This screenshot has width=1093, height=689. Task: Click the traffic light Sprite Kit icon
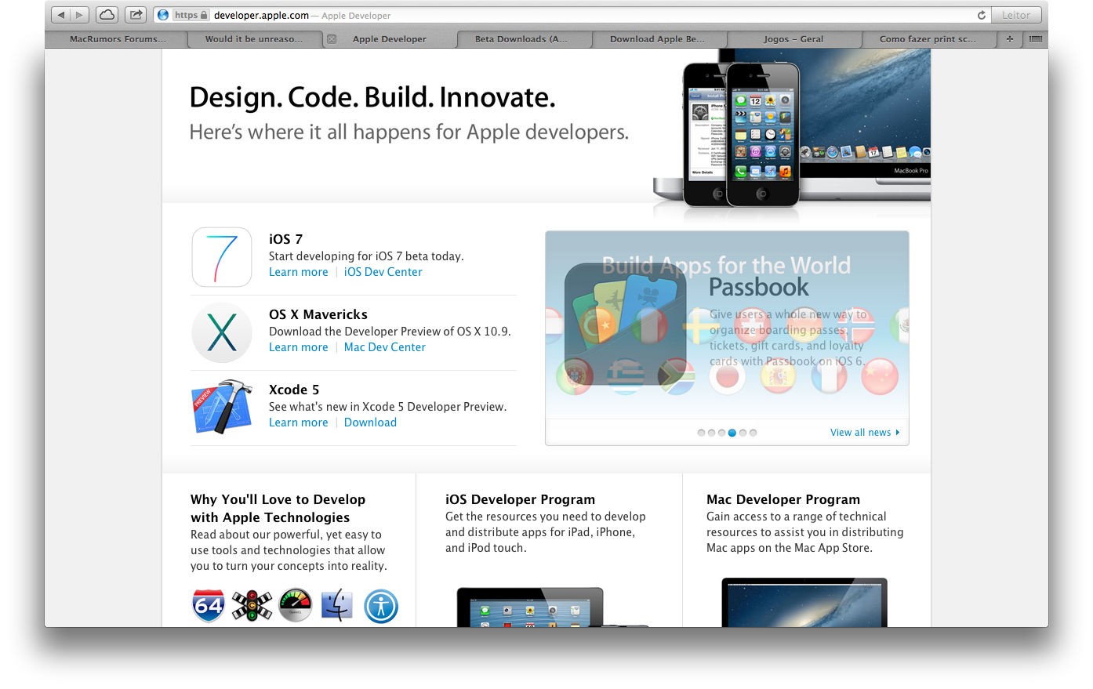pyautogui.click(x=252, y=606)
